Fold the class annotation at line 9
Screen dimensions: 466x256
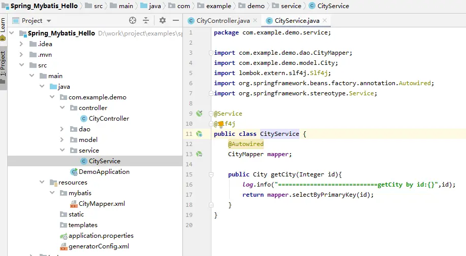pyautogui.click(x=211, y=114)
